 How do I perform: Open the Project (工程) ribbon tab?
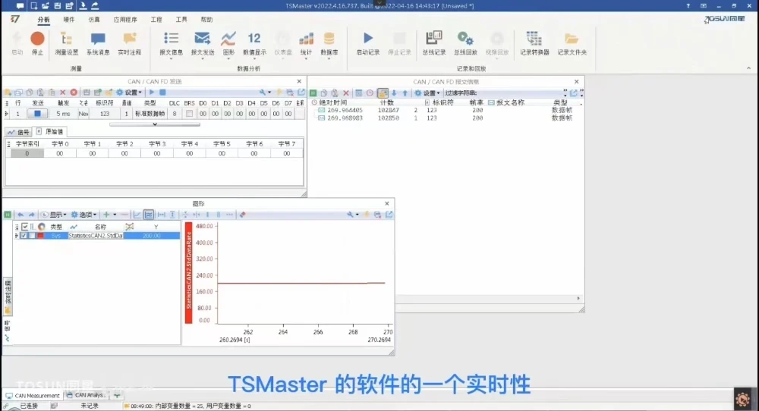[156, 20]
